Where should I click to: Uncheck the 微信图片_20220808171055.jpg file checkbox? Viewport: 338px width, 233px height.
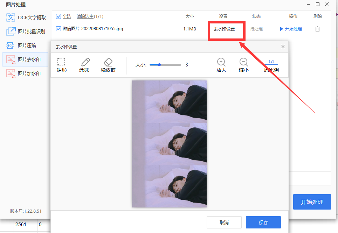(58, 29)
